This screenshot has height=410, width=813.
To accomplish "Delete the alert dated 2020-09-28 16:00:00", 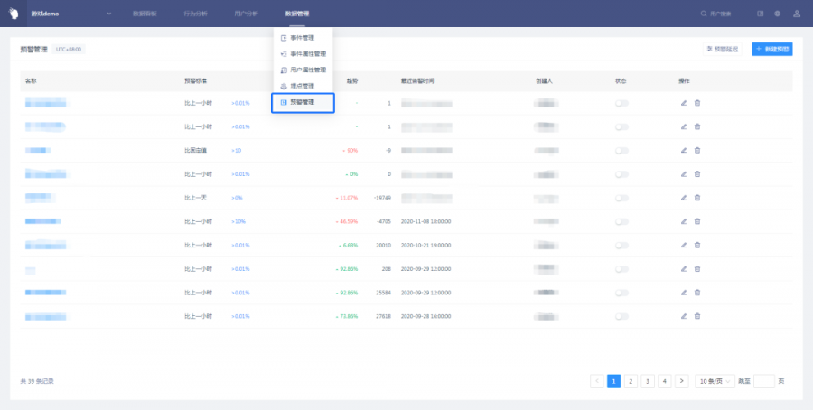I will 697,316.
